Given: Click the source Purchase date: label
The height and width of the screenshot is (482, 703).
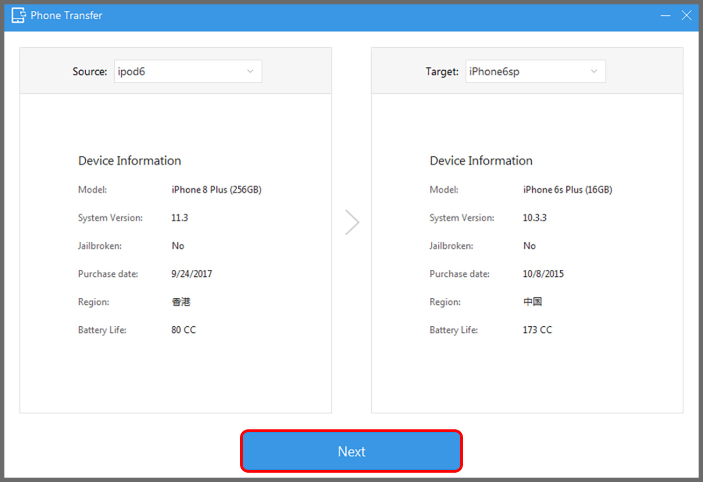Looking at the screenshot, I should click(x=108, y=274).
